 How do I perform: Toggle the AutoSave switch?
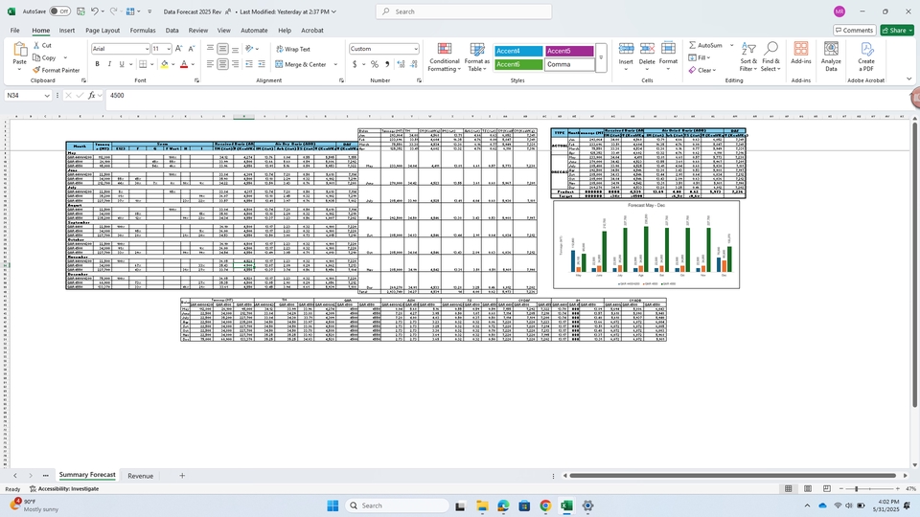pos(59,11)
